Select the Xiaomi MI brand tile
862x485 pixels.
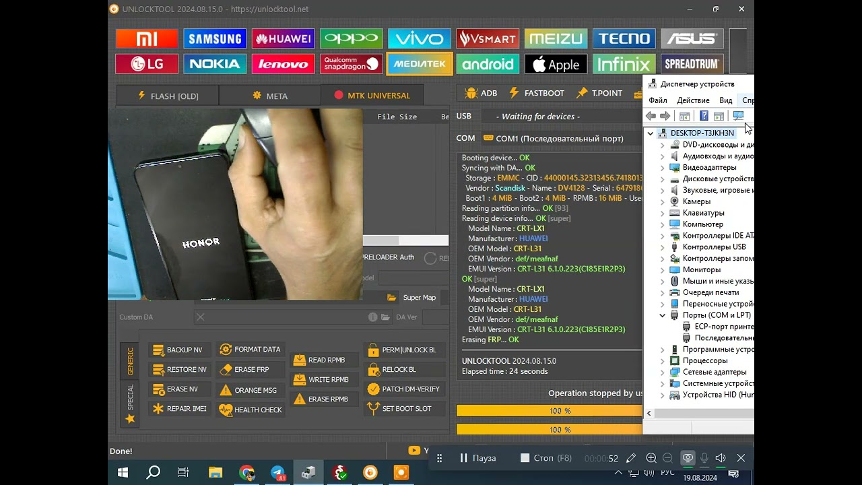click(x=147, y=38)
